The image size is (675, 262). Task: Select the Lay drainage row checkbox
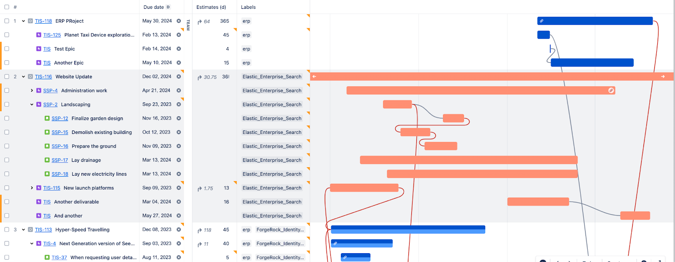click(x=7, y=160)
